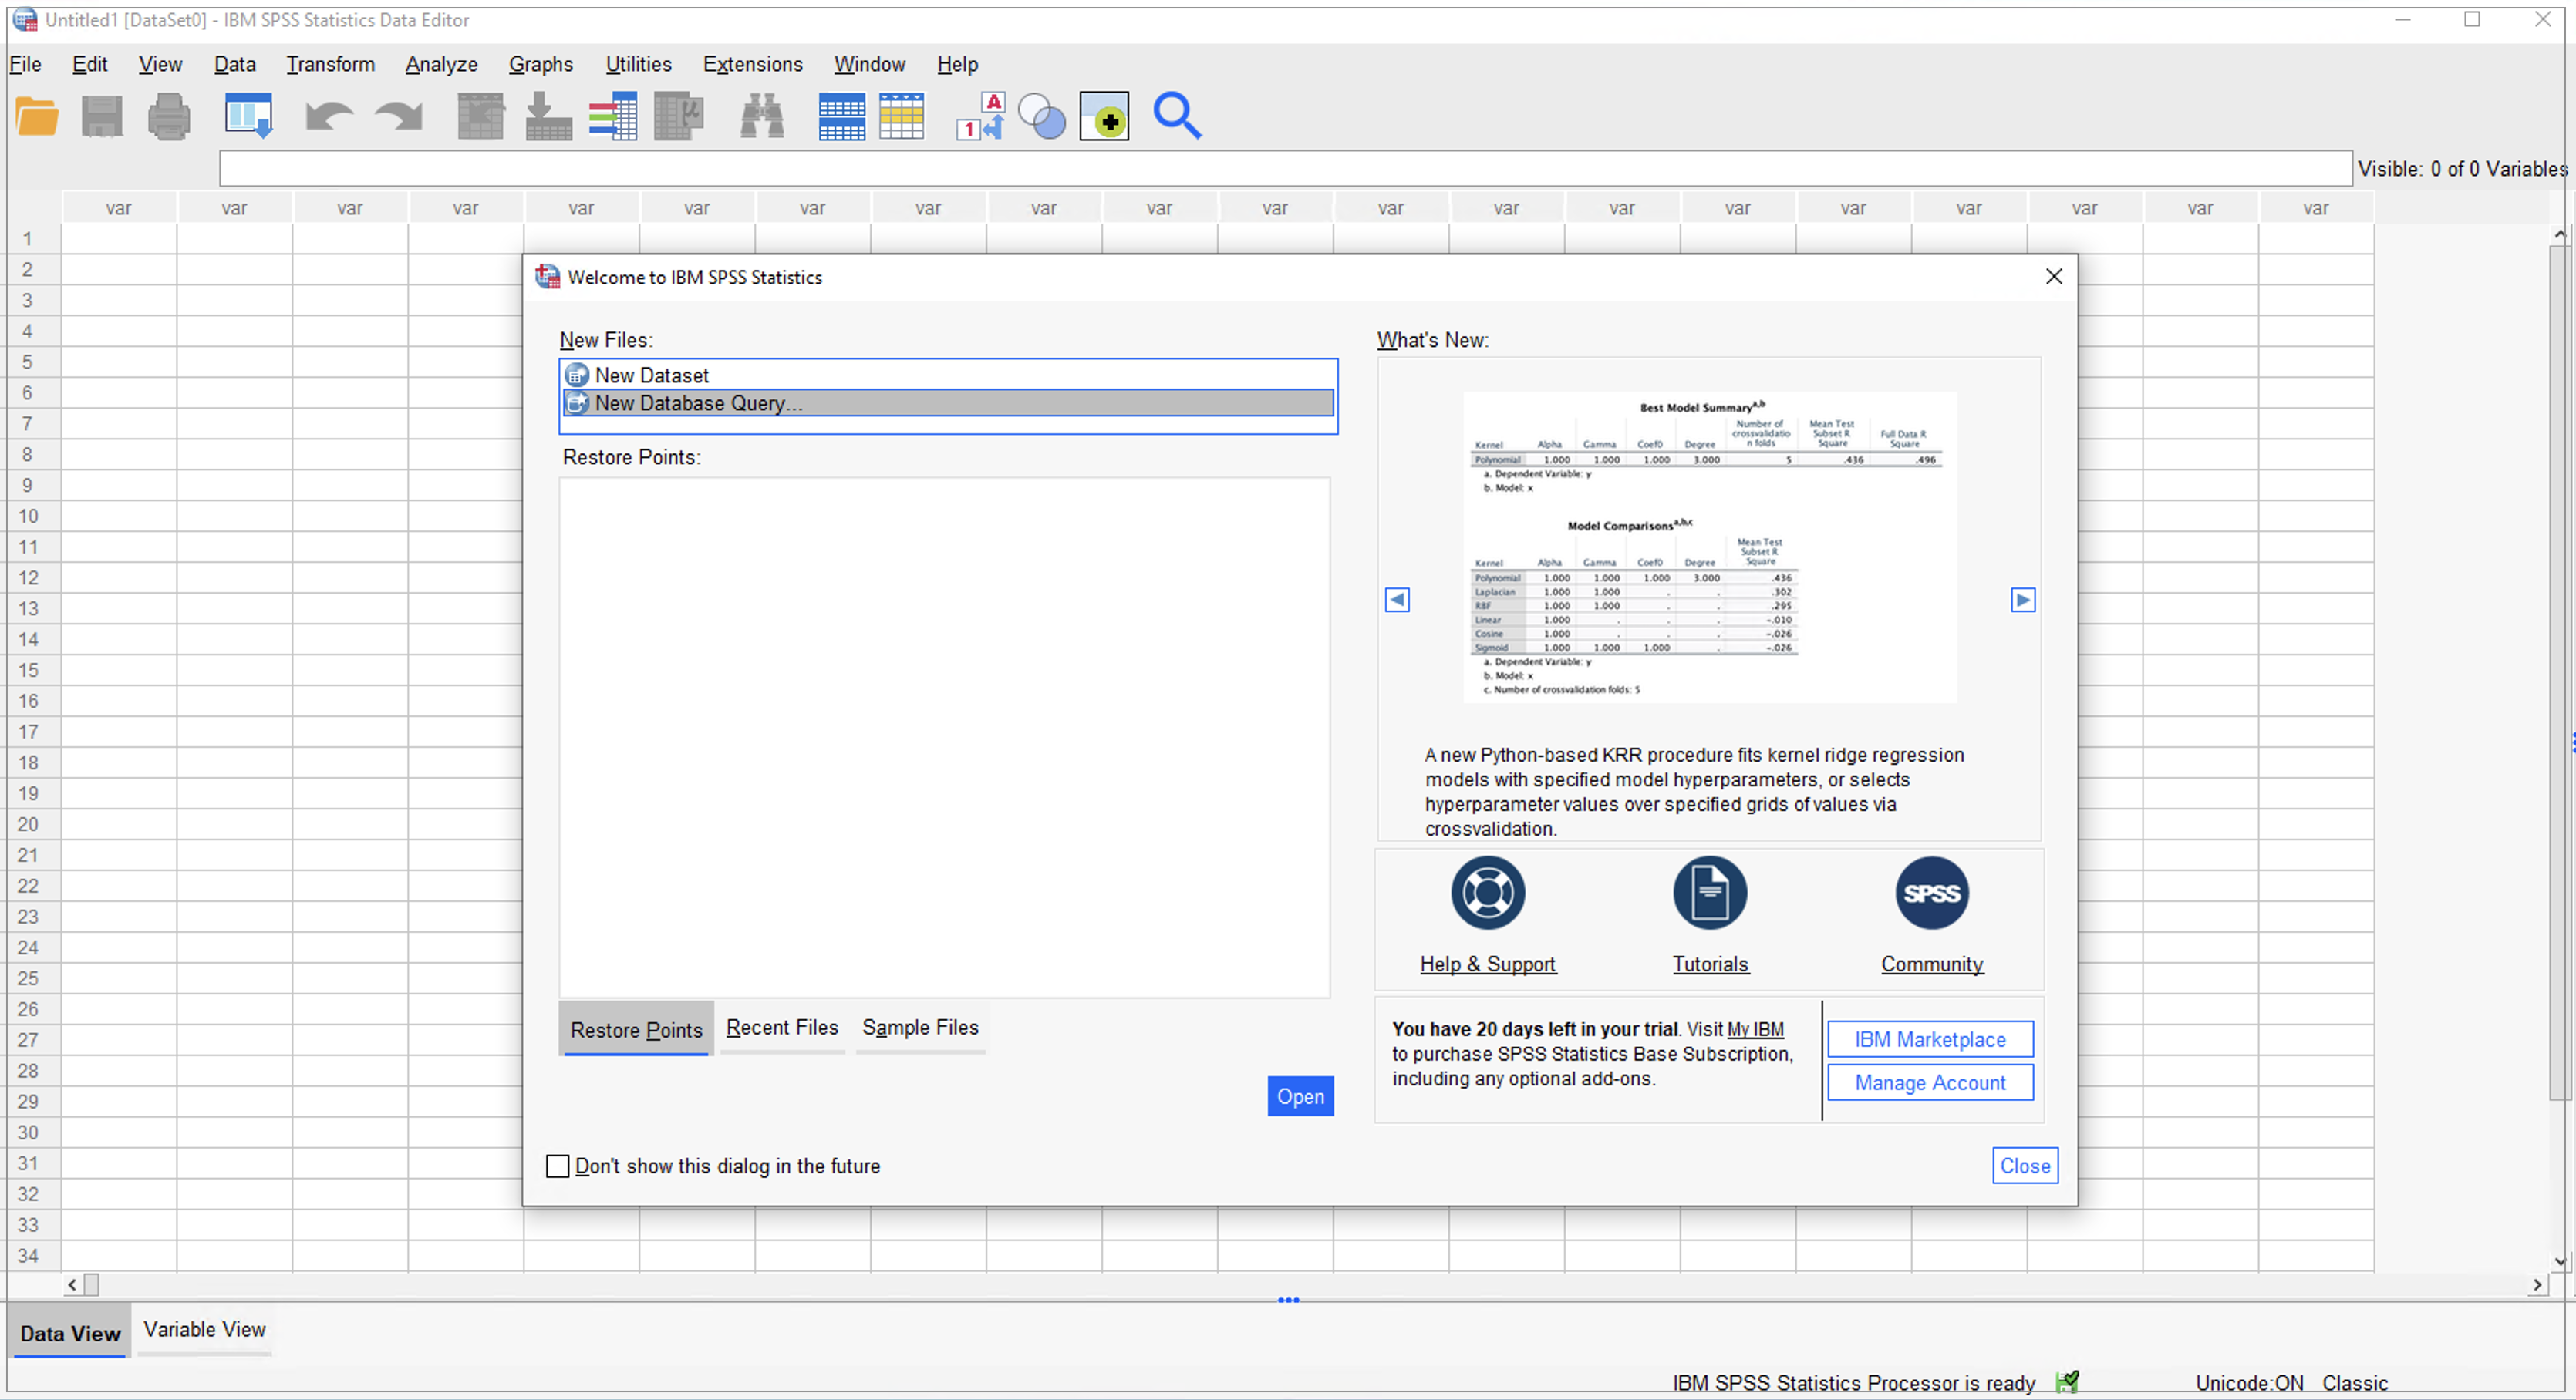Click the Save file toolbar icon

(x=102, y=117)
